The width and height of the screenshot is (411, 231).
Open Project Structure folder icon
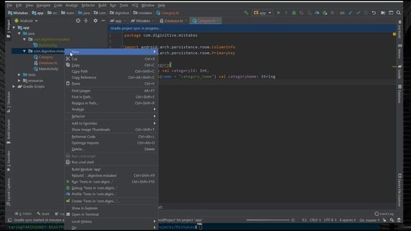coord(383,13)
